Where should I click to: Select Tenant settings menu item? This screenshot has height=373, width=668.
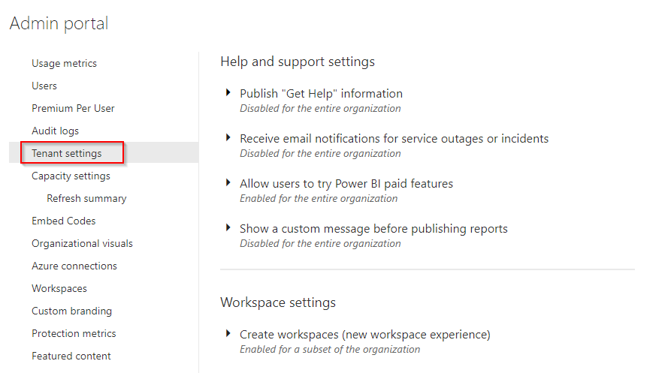67,153
